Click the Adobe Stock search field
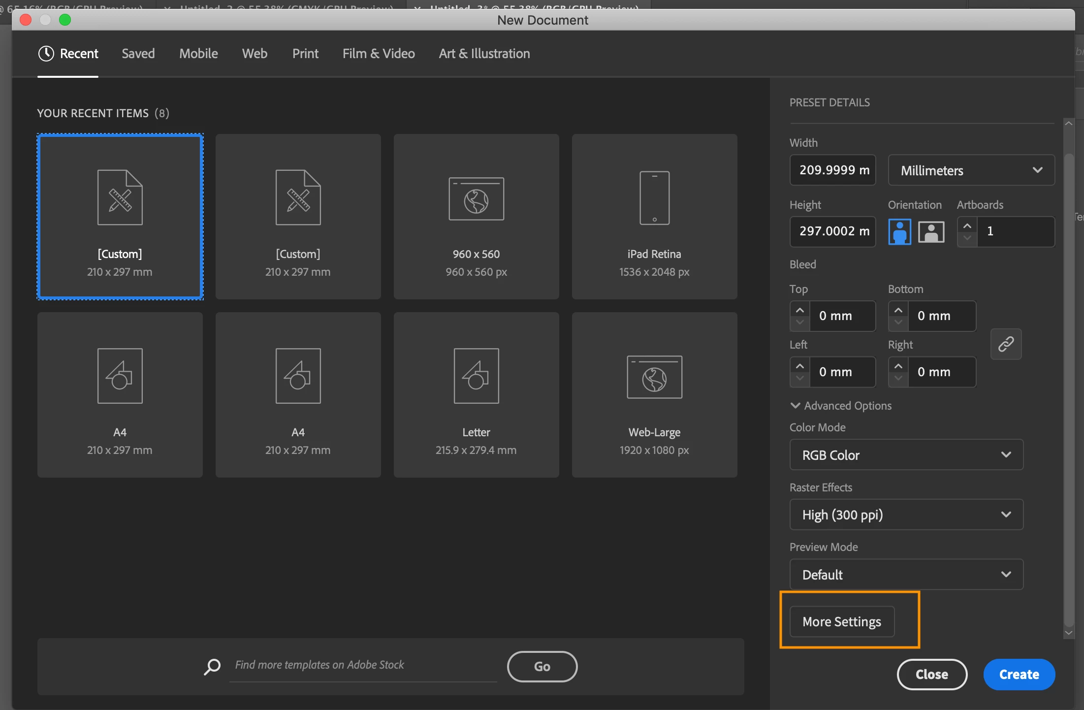Screen dimensions: 1084x710 click(363, 665)
